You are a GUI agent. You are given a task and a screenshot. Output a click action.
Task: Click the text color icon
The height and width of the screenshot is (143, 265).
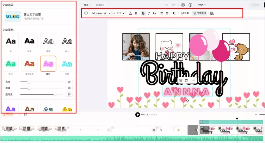130,13
